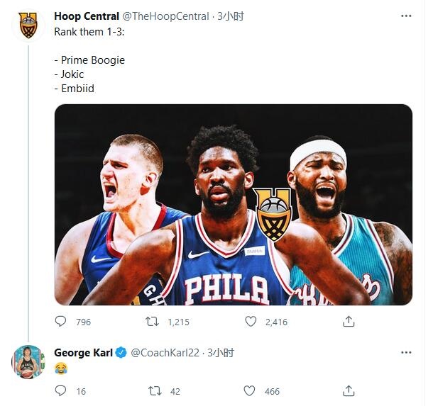The width and height of the screenshot is (433, 406).
Task: Open Hoop Central profile avatar
Action: 28,26
